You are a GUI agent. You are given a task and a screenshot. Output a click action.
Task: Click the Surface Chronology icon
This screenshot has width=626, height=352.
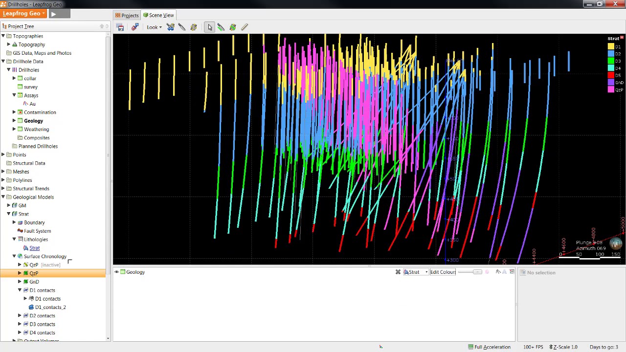pos(20,256)
